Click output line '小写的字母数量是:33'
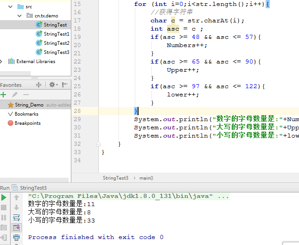This screenshot has width=299, height=245. 61,220
